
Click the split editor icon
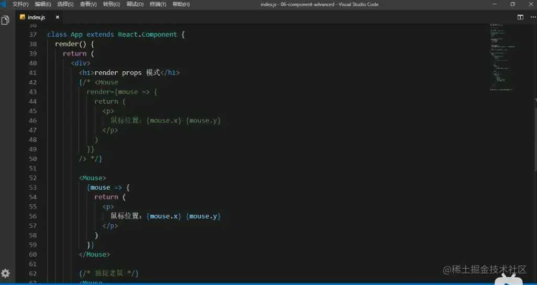[520, 17]
